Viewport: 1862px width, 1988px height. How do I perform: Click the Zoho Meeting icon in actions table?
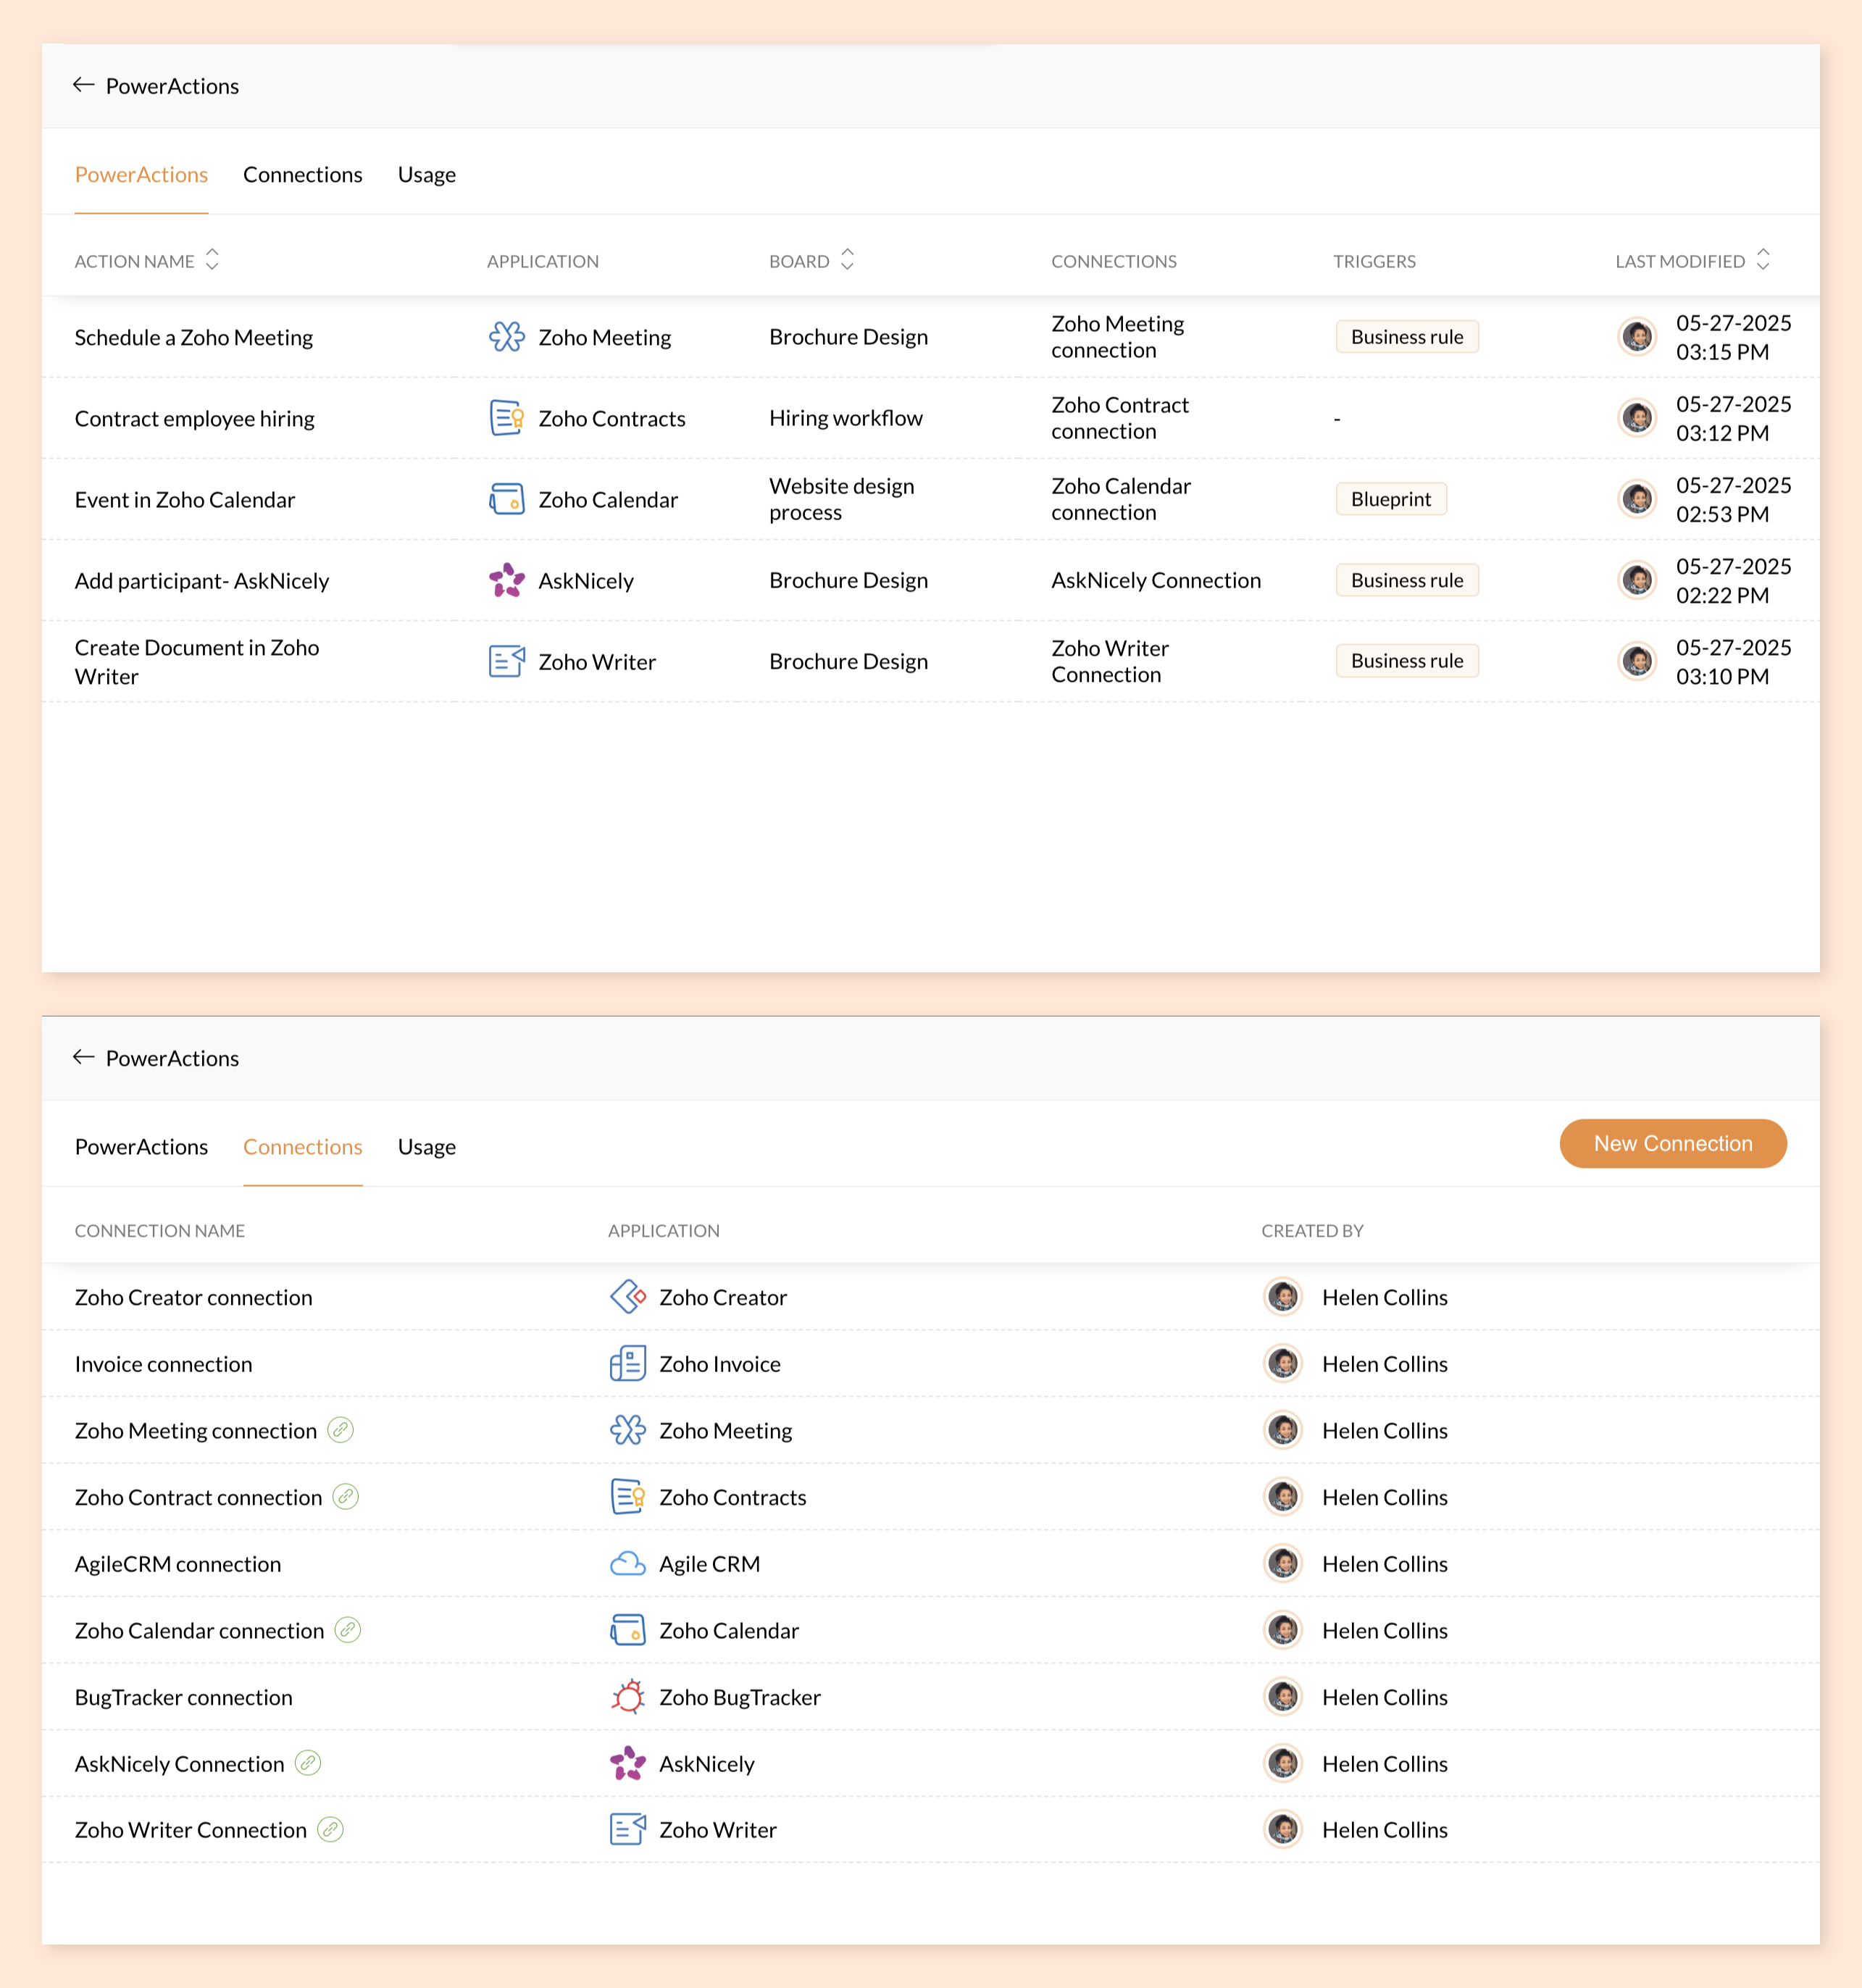506,337
